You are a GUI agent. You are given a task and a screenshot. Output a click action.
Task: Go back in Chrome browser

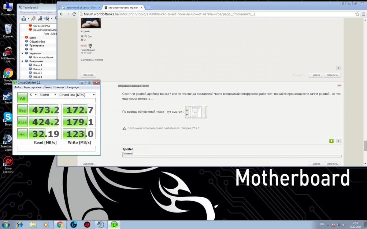(x=61, y=14)
